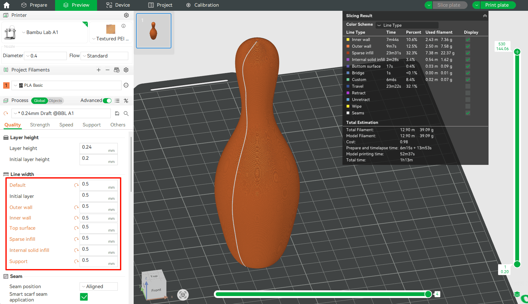Open printer settings gear icon
Screen dimensions: 528x304
[x=126, y=15]
